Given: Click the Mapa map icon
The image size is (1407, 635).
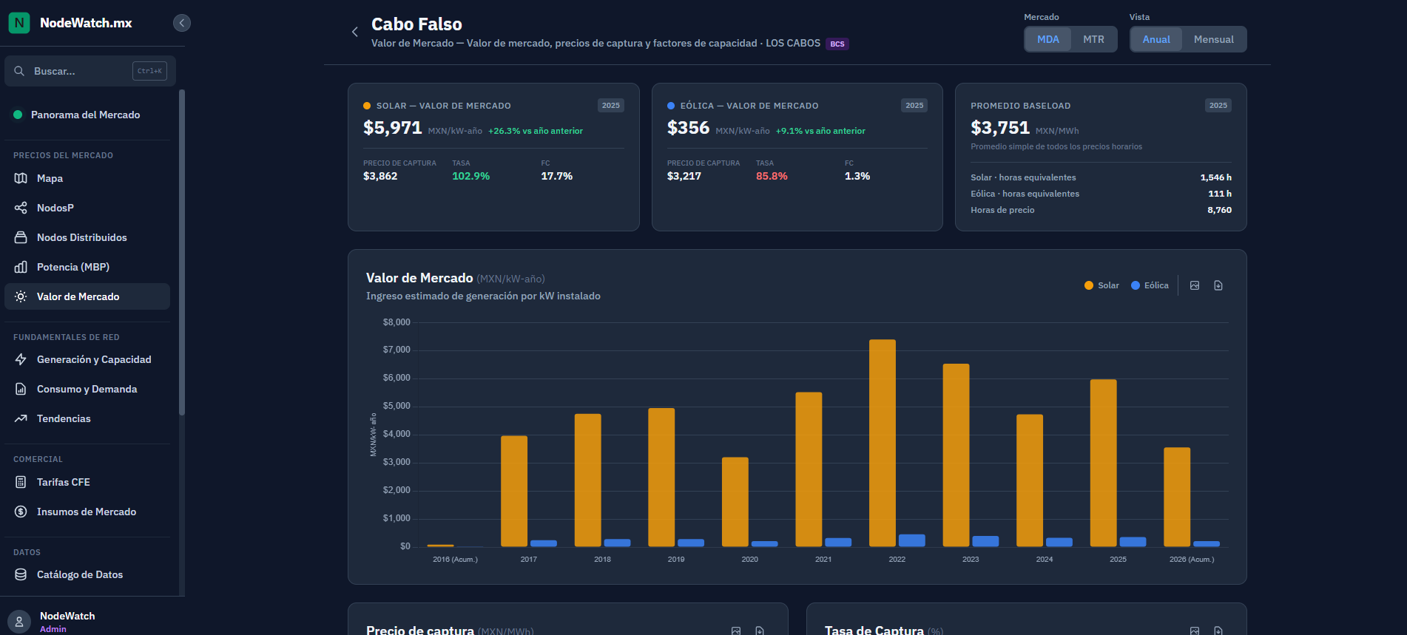Looking at the screenshot, I should (x=21, y=178).
